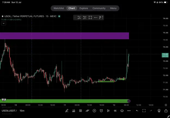Collapse the chart legend with the chevron

[4, 23]
